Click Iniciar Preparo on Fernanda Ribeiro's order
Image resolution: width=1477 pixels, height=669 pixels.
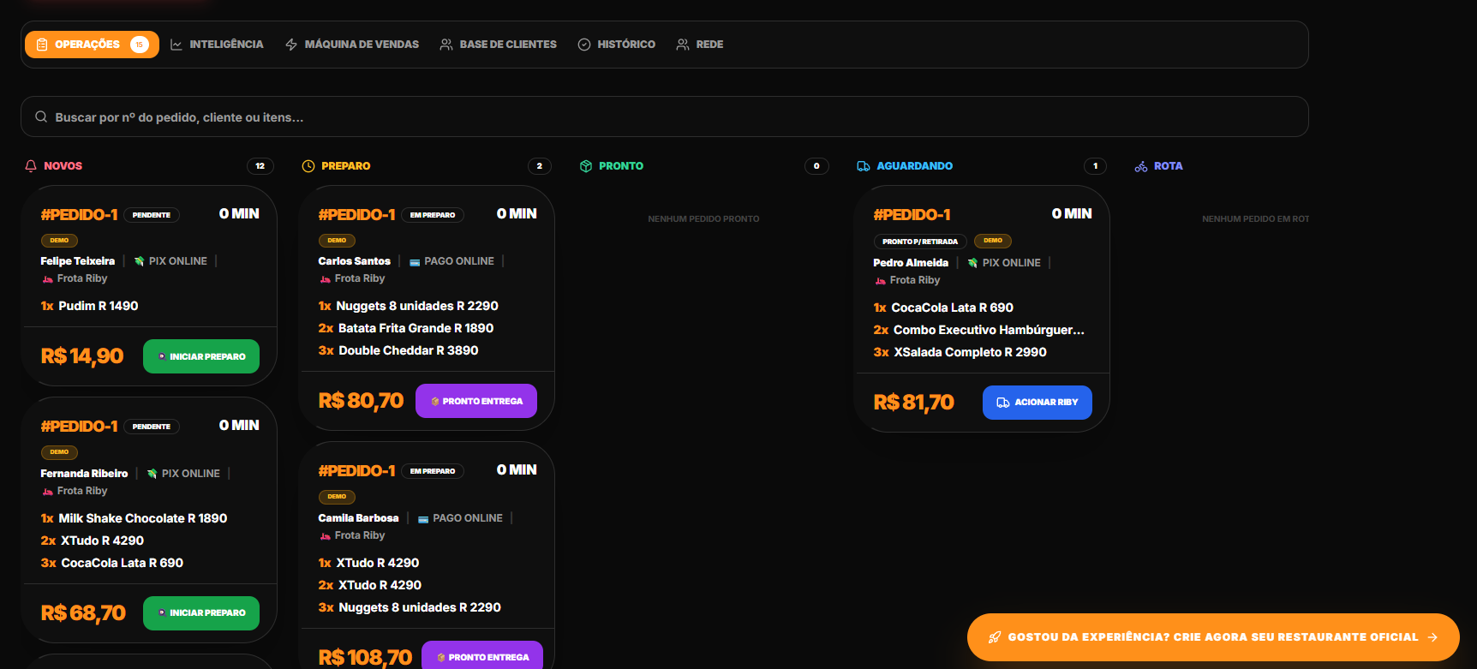pyautogui.click(x=201, y=613)
